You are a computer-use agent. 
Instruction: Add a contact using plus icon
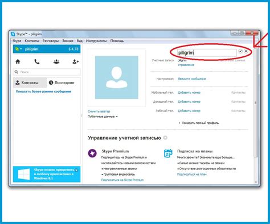point(76,61)
